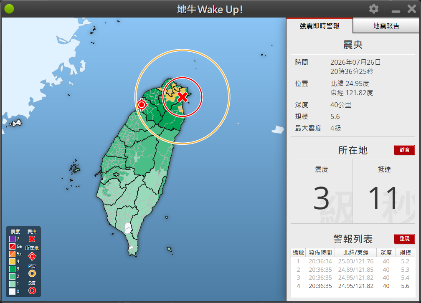Click the green status indicator light
The width and height of the screenshot is (421, 303).
(x=9, y=9)
